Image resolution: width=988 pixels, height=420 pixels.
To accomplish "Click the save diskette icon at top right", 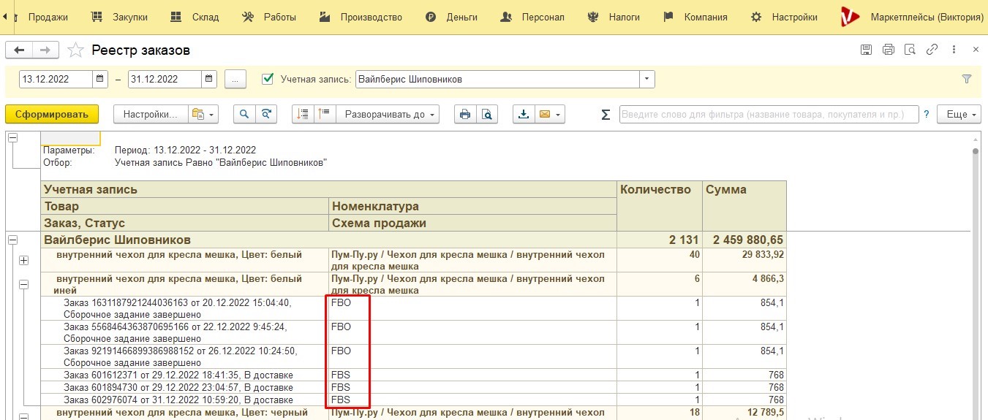I will 866,50.
